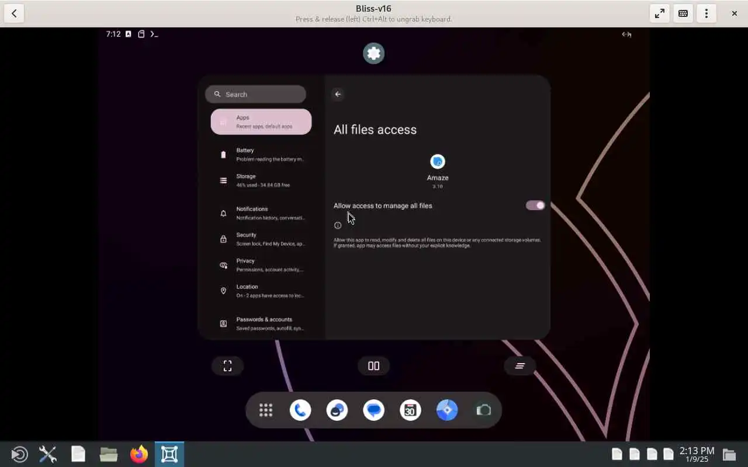The height and width of the screenshot is (467, 748).
Task: Launch the chat bubbles app icon in dock
Action: [x=337, y=410]
